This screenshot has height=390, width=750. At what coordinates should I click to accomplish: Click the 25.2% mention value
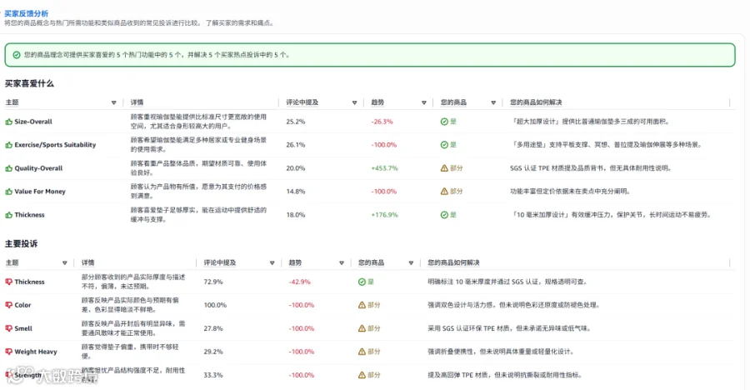click(x=296, y=122)
